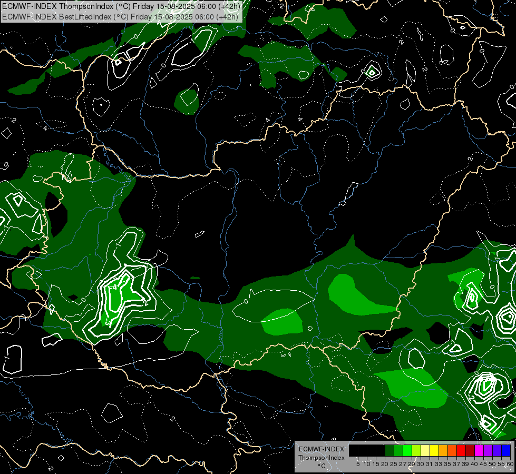Click legend tick label 33
Screen dimensions: 516x474
click(439, 464)
